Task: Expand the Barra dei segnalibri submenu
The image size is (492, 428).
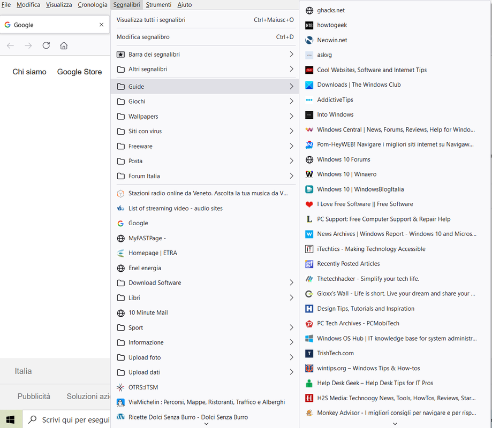Action: [205, 55]
